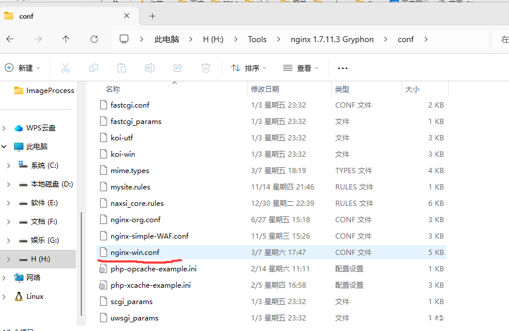Click the Paste toolbar icon
This screenshot has width=509, height=331.
click(122, 68)
